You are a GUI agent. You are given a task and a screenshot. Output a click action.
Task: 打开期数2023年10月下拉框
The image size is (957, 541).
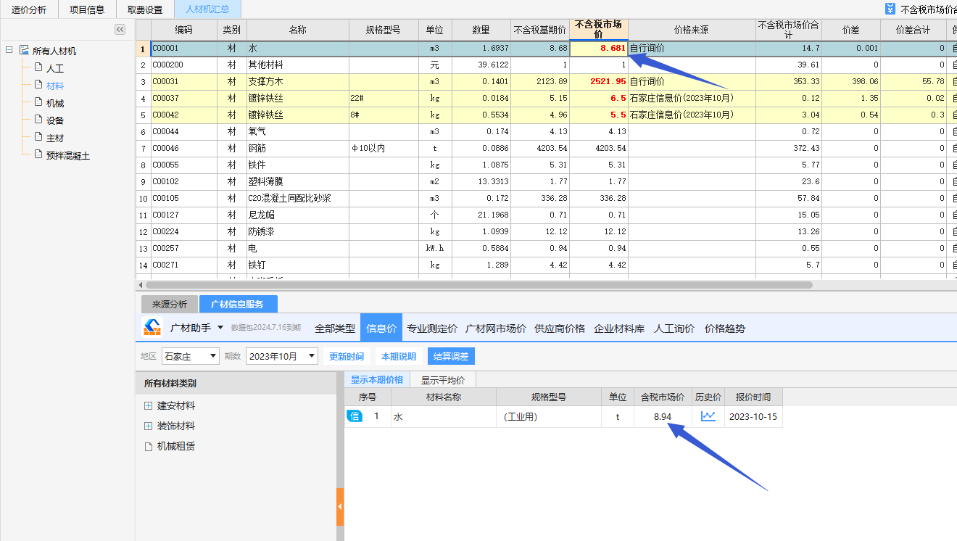coord(310,355)
